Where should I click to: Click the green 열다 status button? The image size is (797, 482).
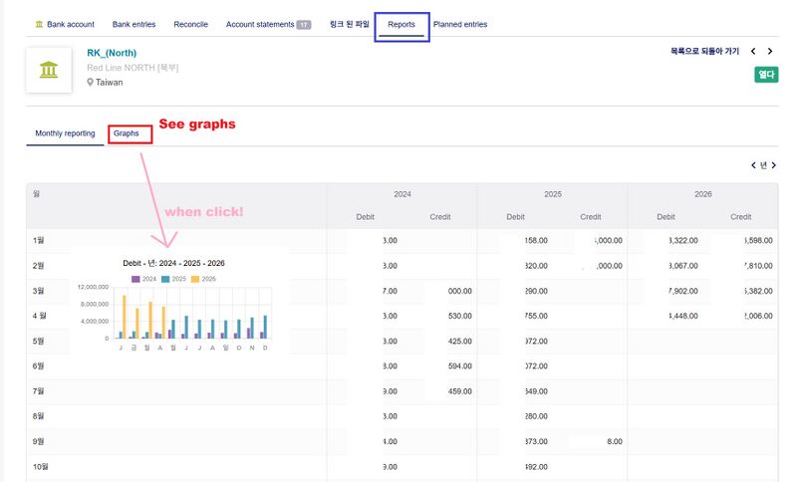766,75
